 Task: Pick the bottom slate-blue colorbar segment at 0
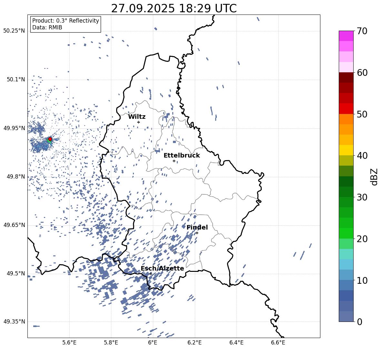(x=346, y=316)
